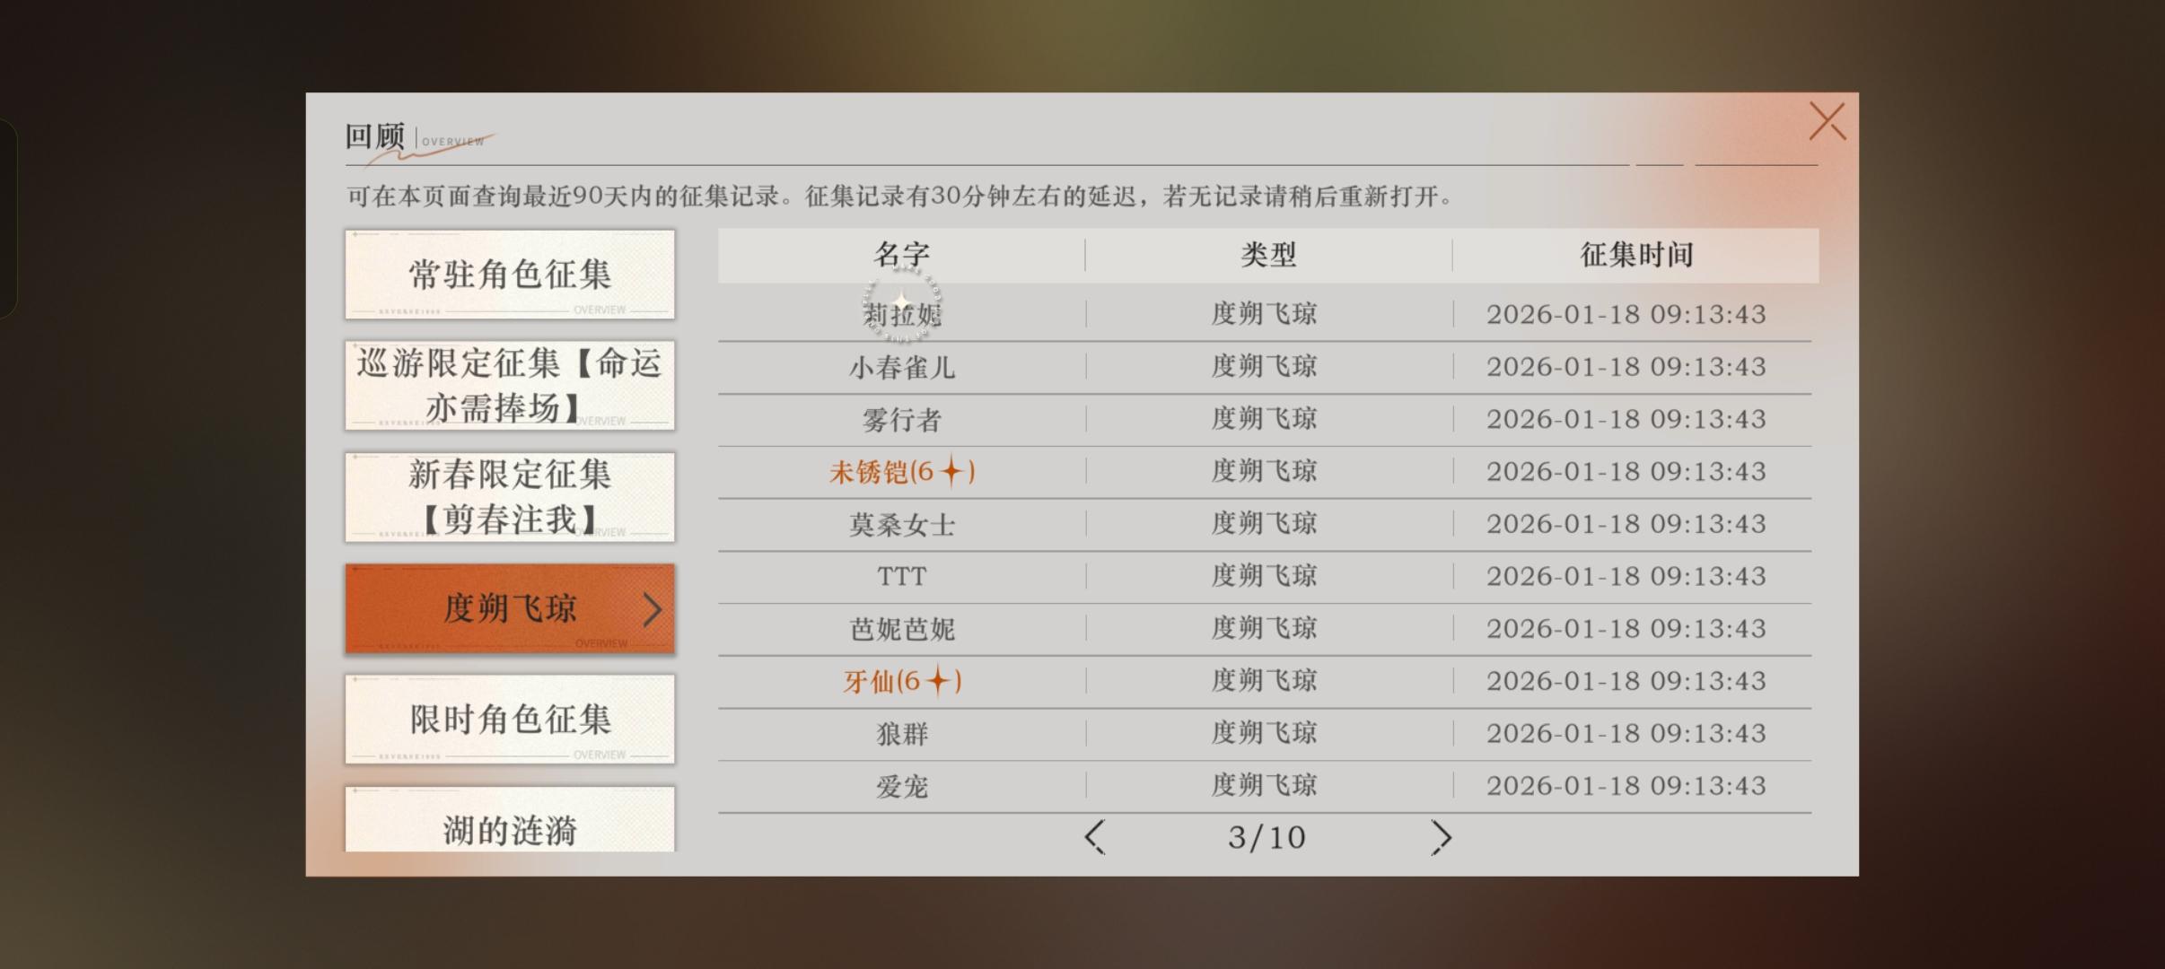Switch to 新春限定征集【剪春注我】 tab
2165x969 pixels.
pyautogui.click(x=510, y=496)
